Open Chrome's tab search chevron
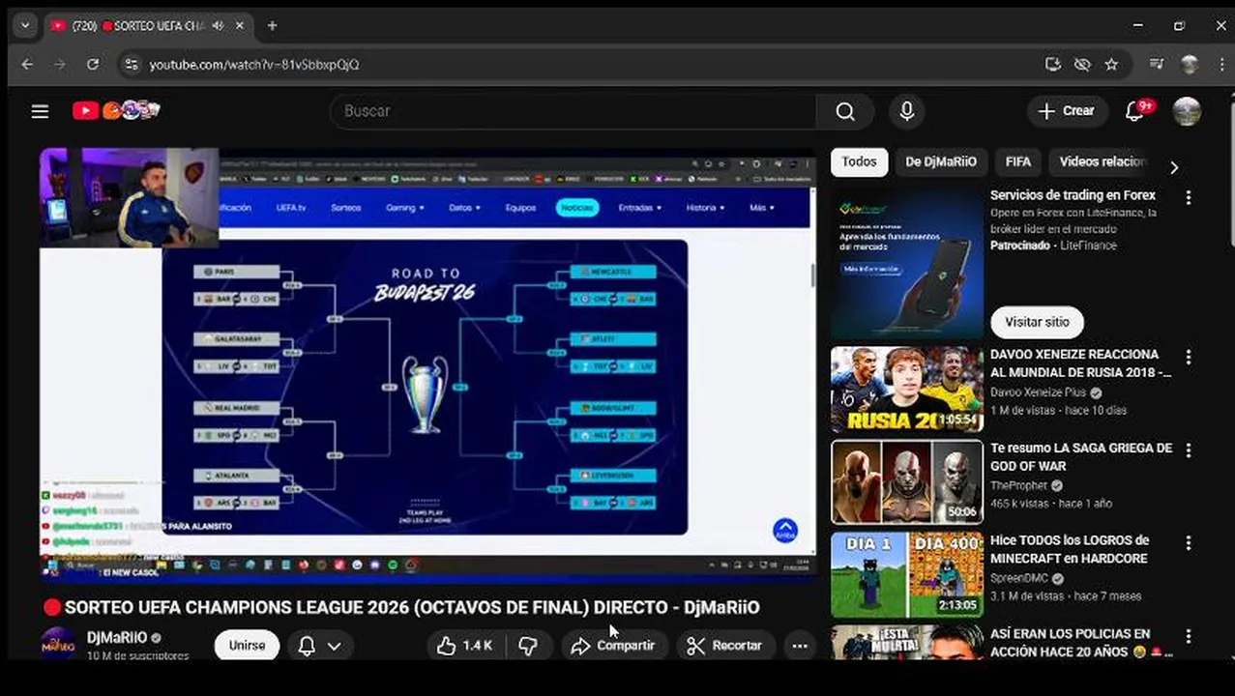The image size is (1235, 696). [x=25, y=26]
